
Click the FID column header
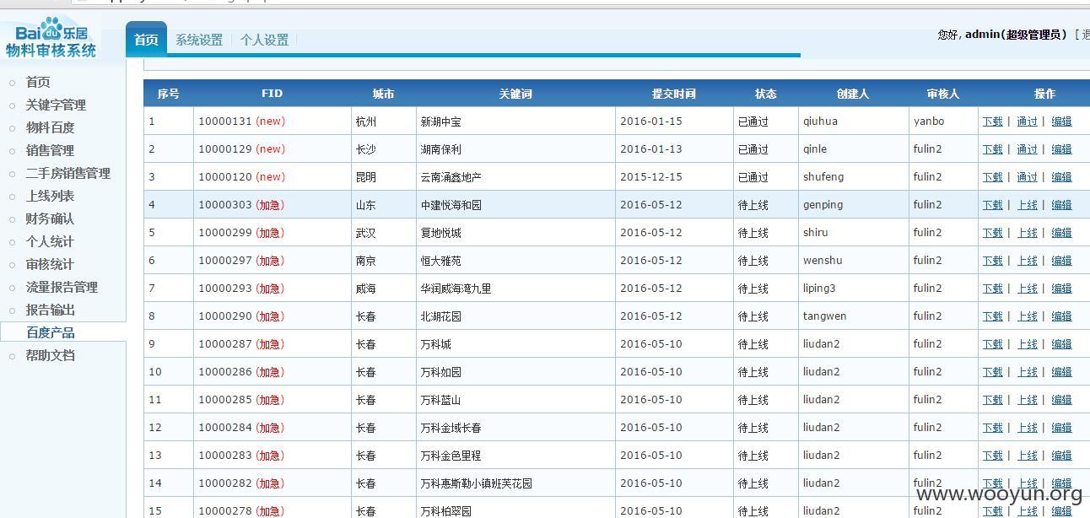tap(272, 94)
